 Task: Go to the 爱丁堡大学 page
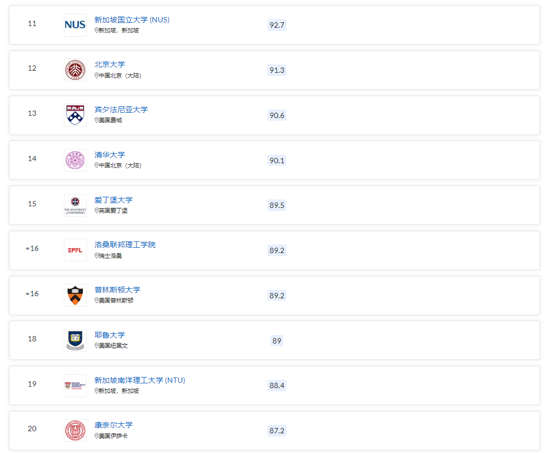click(113, 200)
